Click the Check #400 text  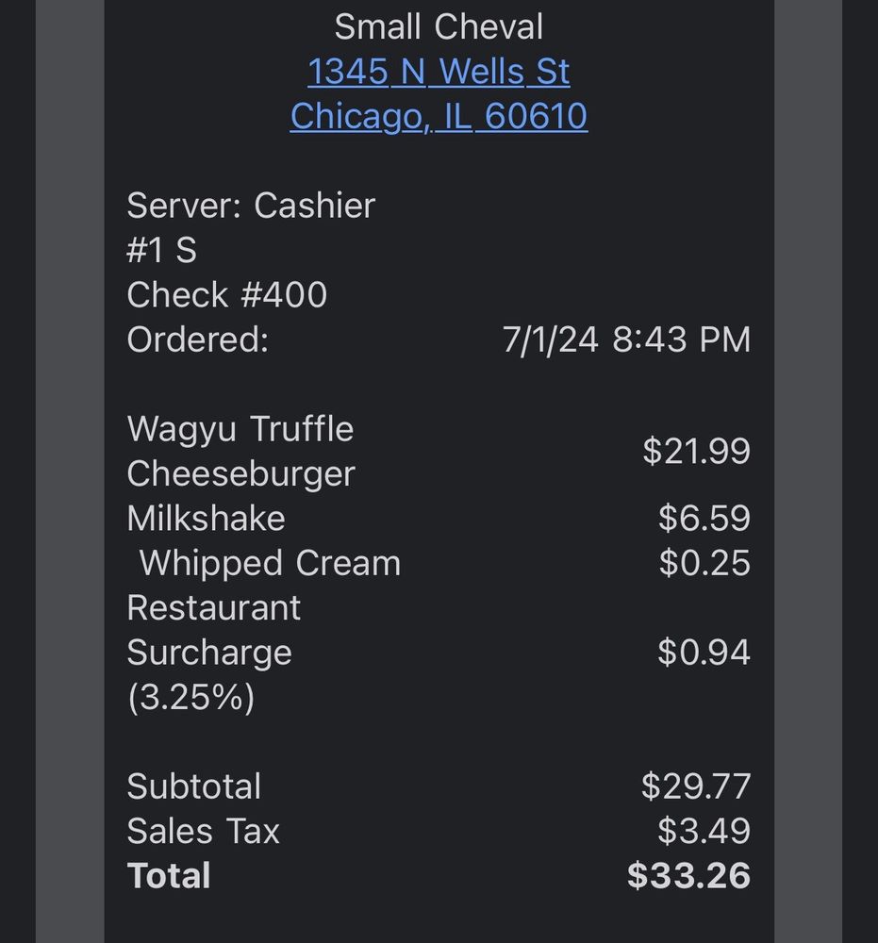click(227, 295)
